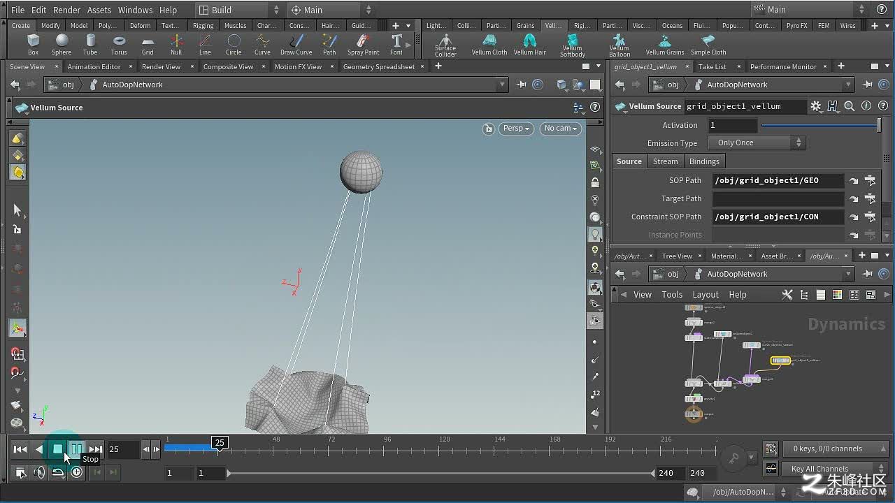
Task: Open the File menu
Action: 17,10
